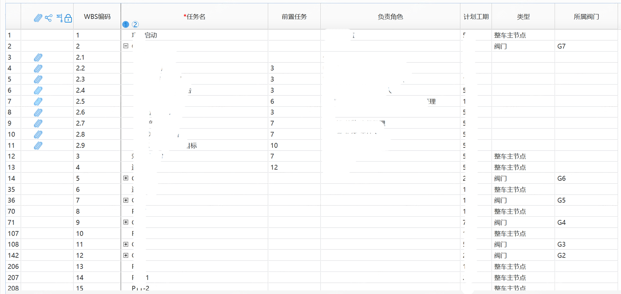Open attachment for WBS 2.1 row

point(38,57)
